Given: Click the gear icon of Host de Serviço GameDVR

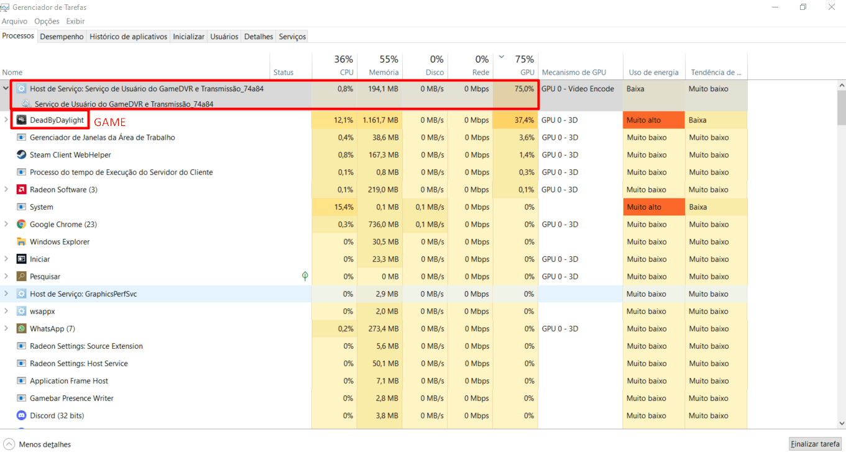Looking at the screenshot, I should click(x=21, y=89).
